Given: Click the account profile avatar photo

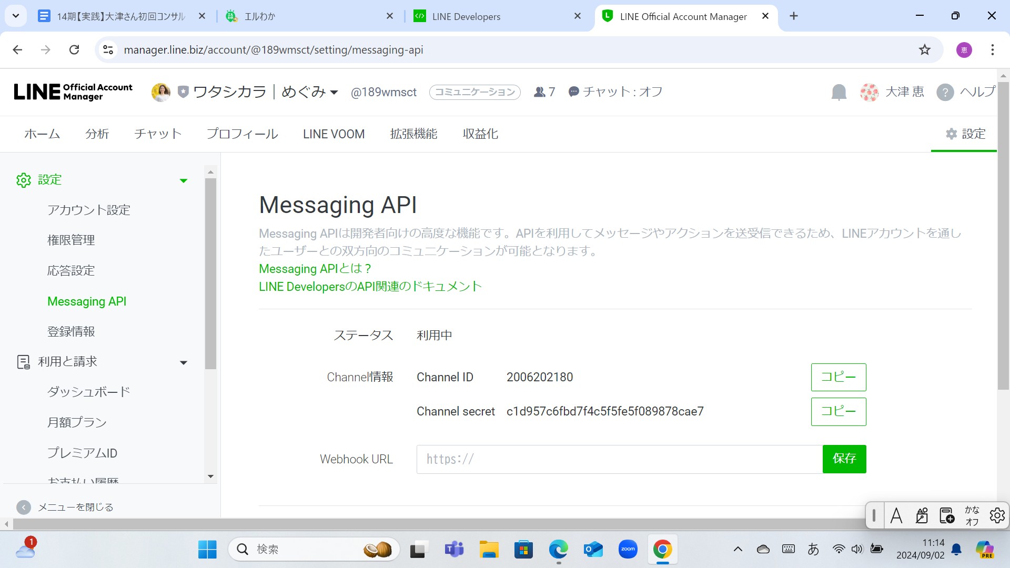Looking at the screenshot, I should point(161,92).
